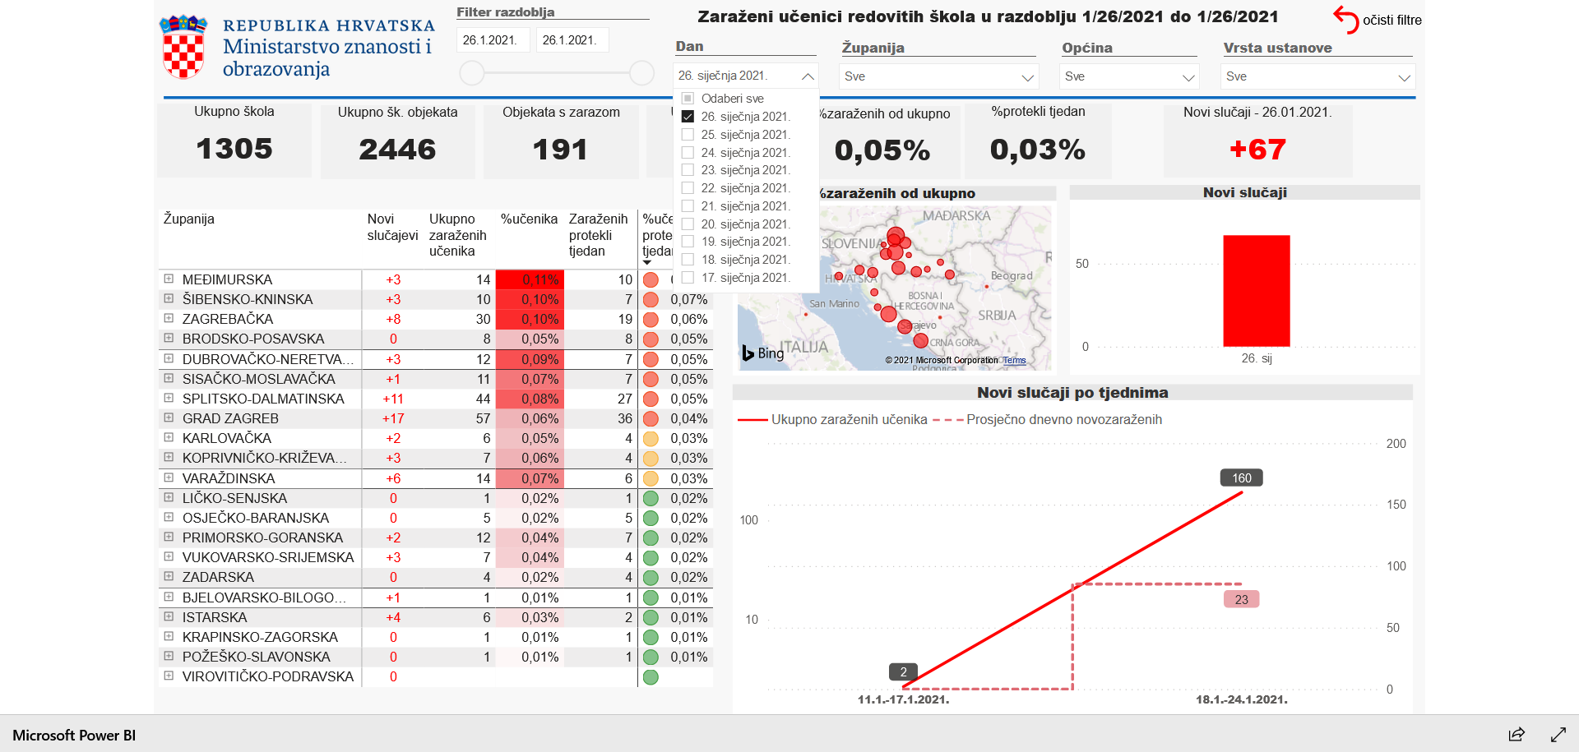Click the left handle of the date slider
The width and height of the screenshot is (1579, 752).
[472, 73]
